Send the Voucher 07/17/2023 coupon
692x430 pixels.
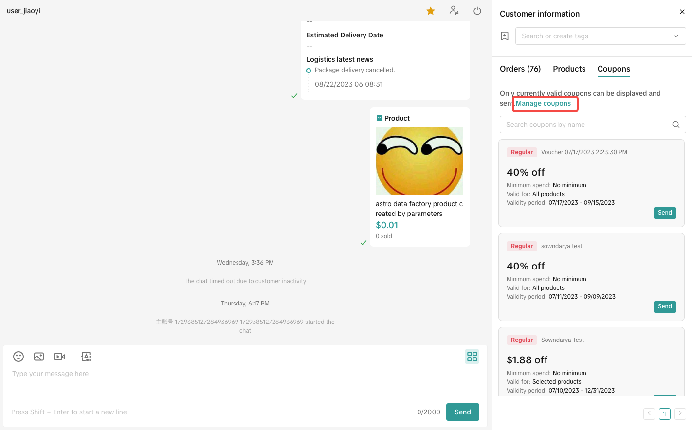pyautogui.click(x=664, y=213)
